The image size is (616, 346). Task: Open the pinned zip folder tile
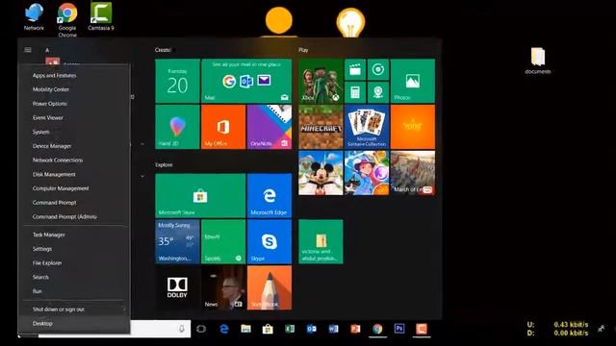click(x=321, y=241)
